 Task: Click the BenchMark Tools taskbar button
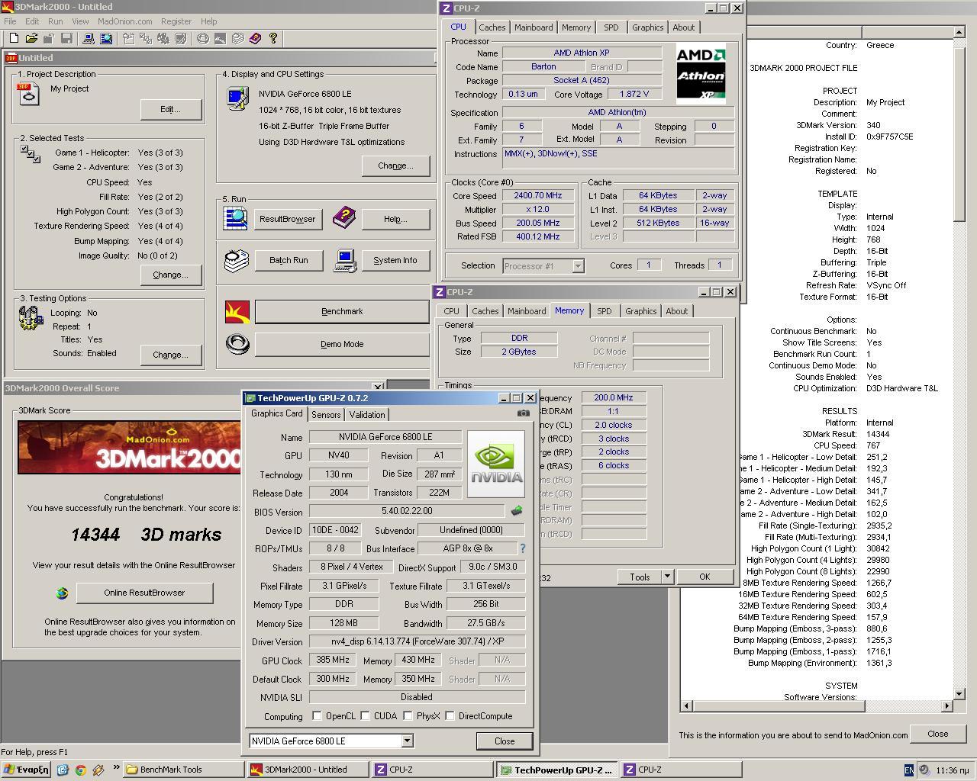tap(183, 770)
